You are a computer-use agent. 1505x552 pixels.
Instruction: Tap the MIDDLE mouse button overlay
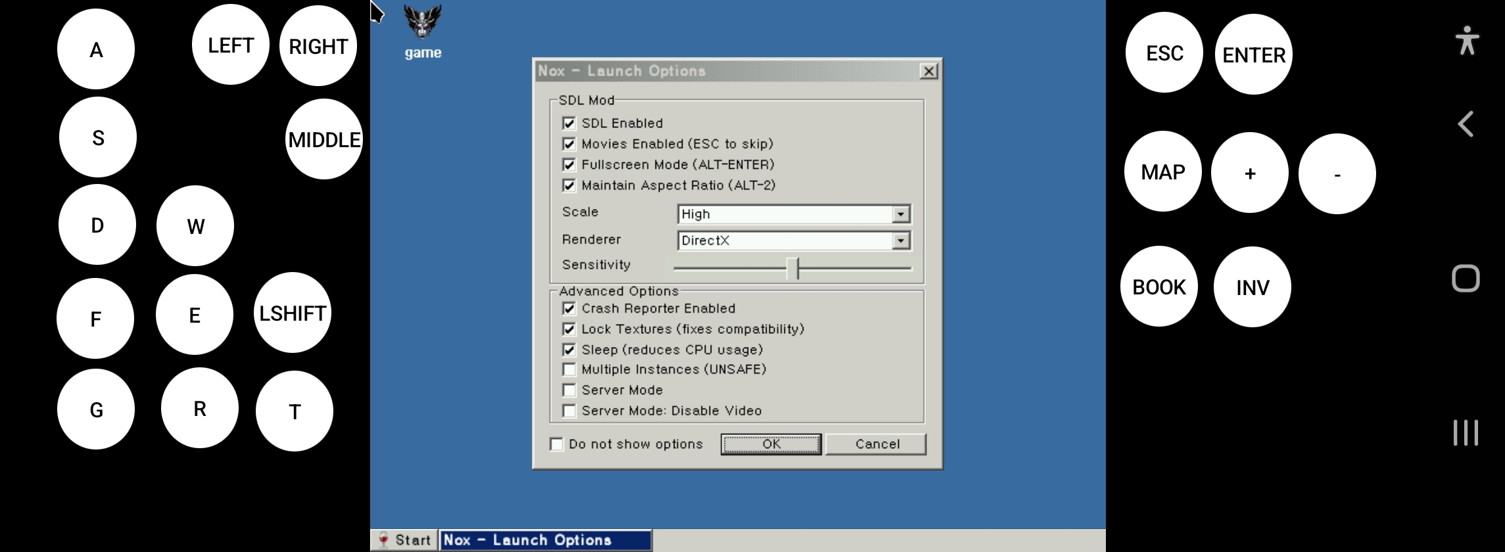point(324,139)
